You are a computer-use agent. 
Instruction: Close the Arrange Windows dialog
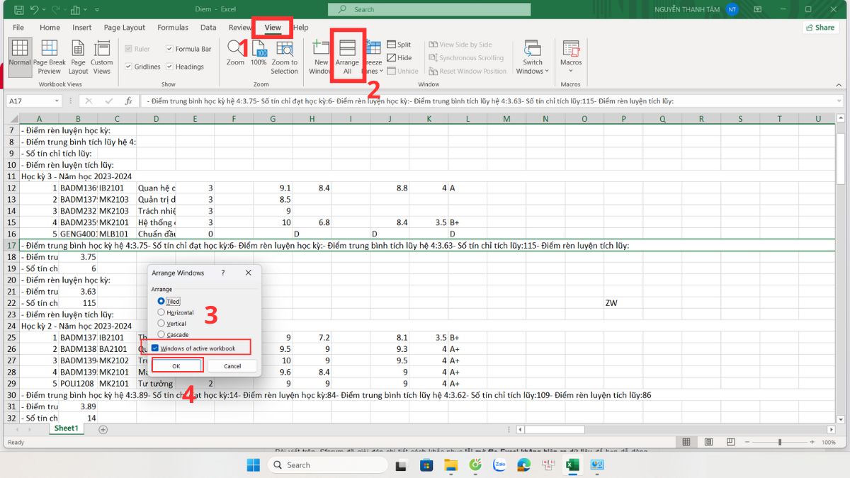[x=248, y=273]
